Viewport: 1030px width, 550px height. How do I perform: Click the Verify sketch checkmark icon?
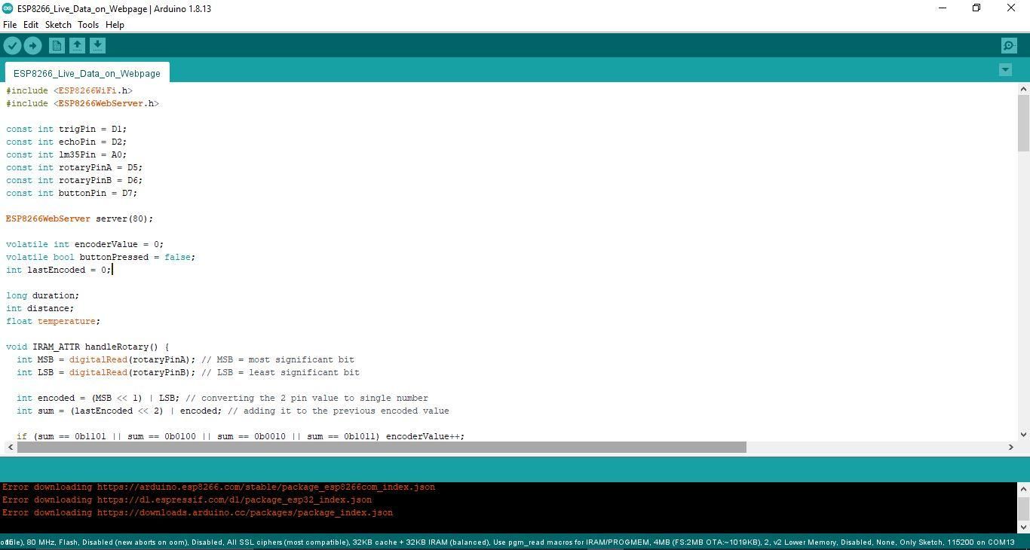pyautogui.click(x=12, y=46)
